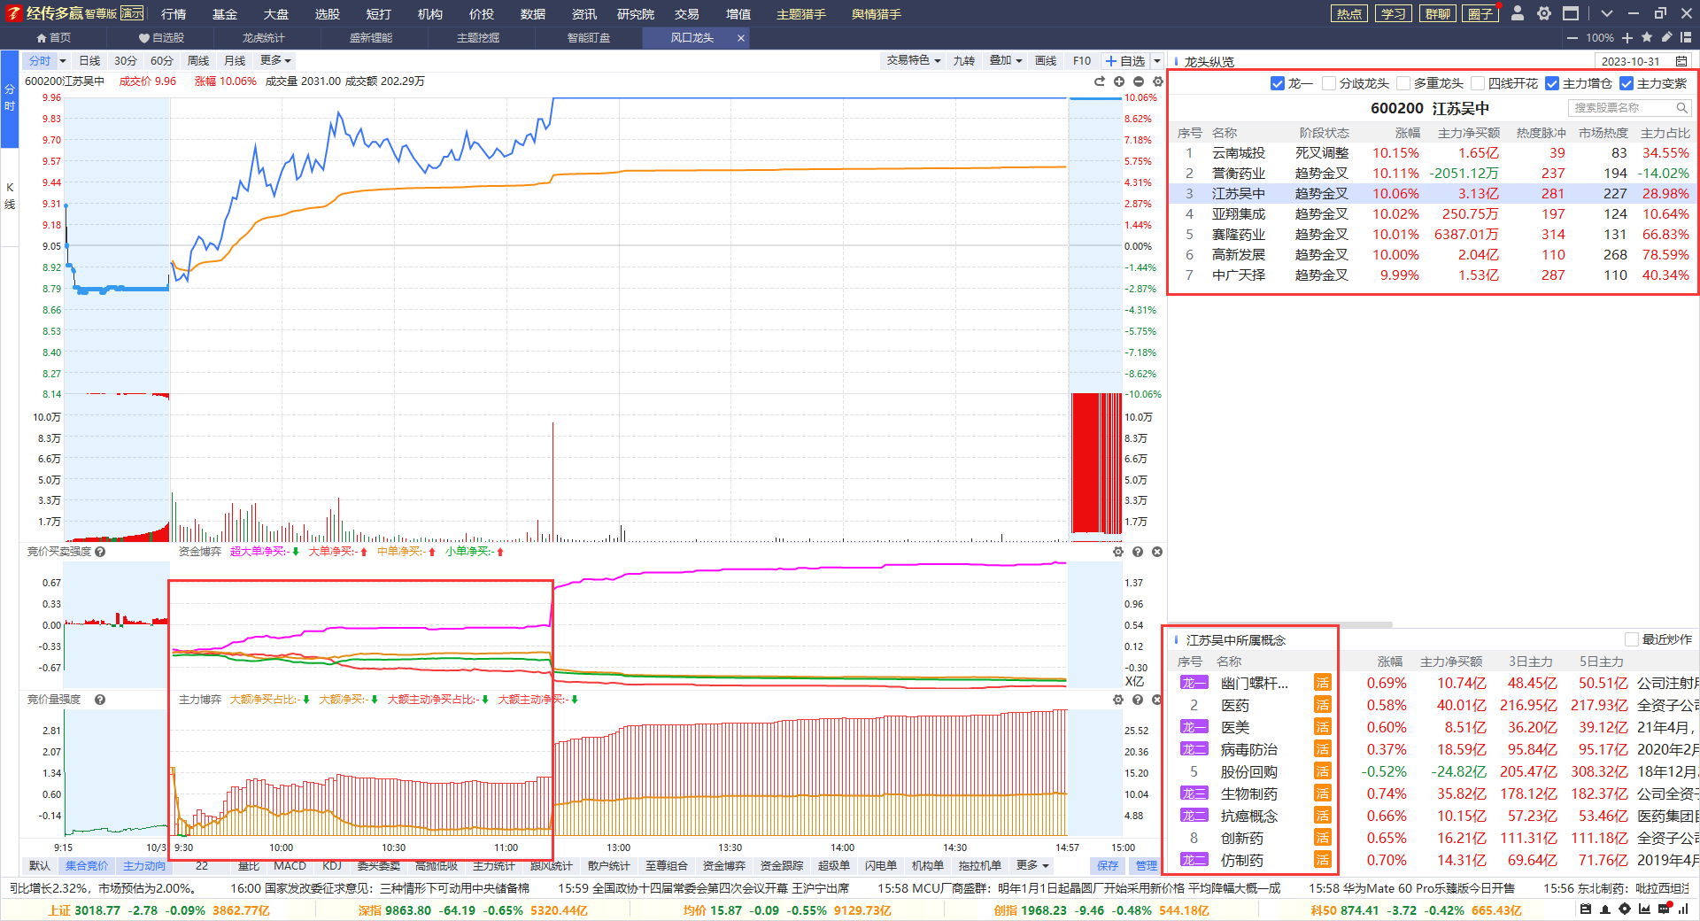Click the 画线 drawing button
Screen dimensions: 1700x921
coord(1046,60)
